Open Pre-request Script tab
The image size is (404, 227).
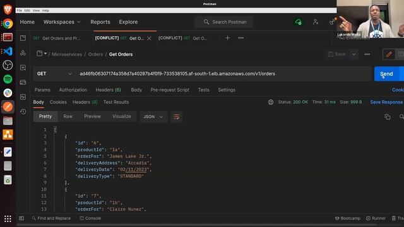[x=170, y=90]
